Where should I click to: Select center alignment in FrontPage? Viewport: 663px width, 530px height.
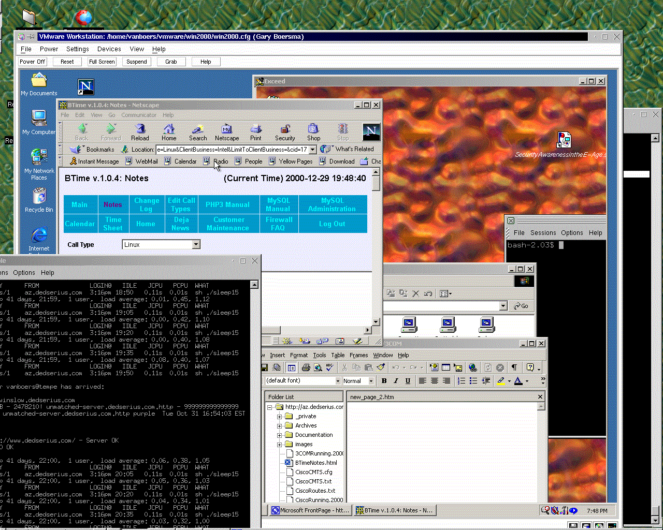[434, 381]
